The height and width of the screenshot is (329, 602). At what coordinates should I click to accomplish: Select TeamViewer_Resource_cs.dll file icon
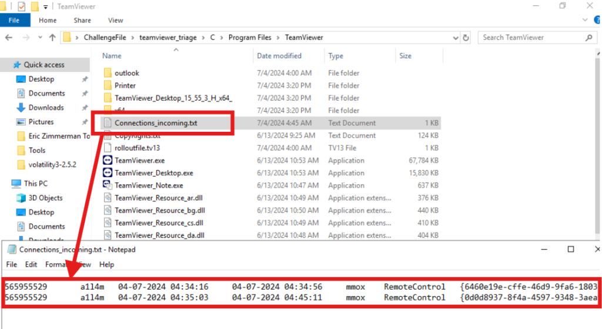108,222
